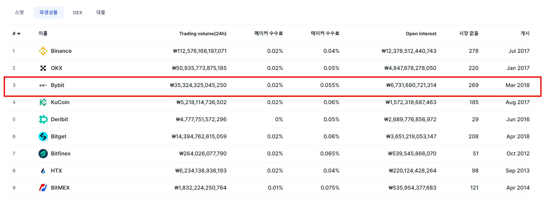
Task: Open the KuCoin exchange link
Action: point(60,102)
